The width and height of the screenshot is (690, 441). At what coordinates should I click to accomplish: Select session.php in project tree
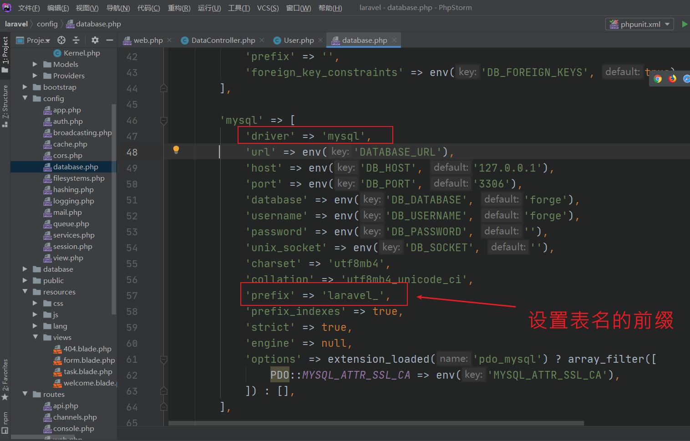68,246
